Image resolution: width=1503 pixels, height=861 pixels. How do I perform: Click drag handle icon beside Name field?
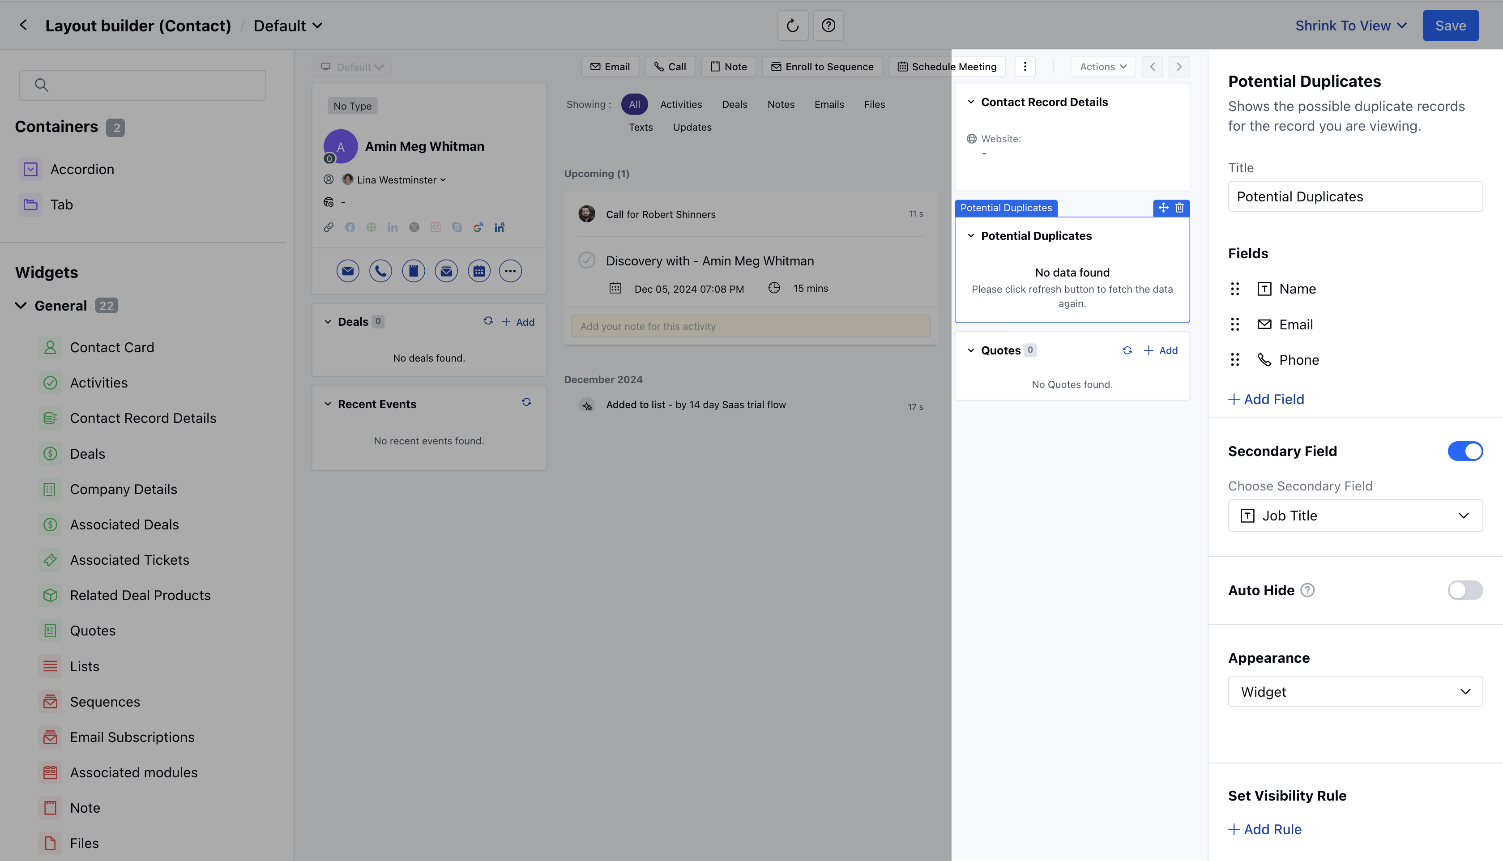(1234, 289)
